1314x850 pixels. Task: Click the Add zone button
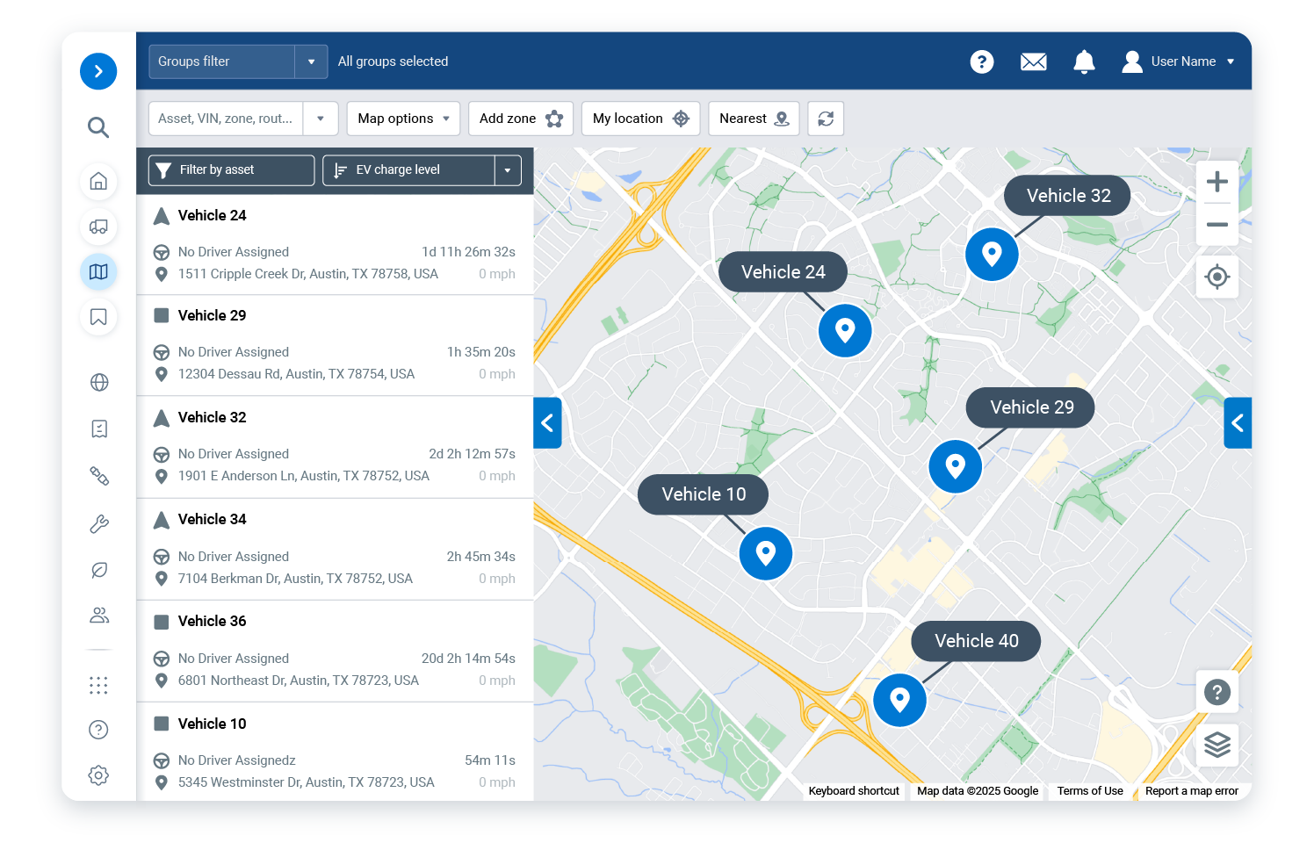tap(520, 119)
